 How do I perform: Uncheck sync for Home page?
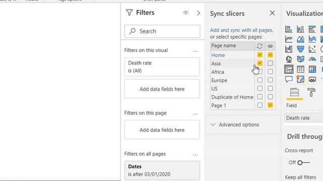tap(259, 55)
